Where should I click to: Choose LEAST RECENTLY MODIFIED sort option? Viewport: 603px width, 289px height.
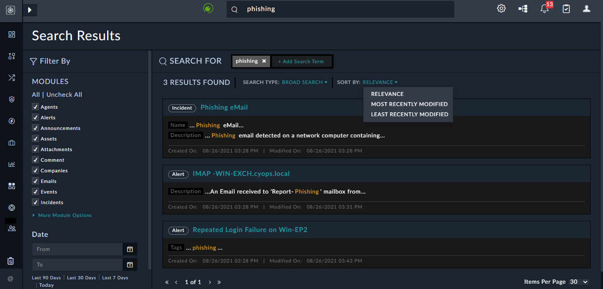[409, 114]
